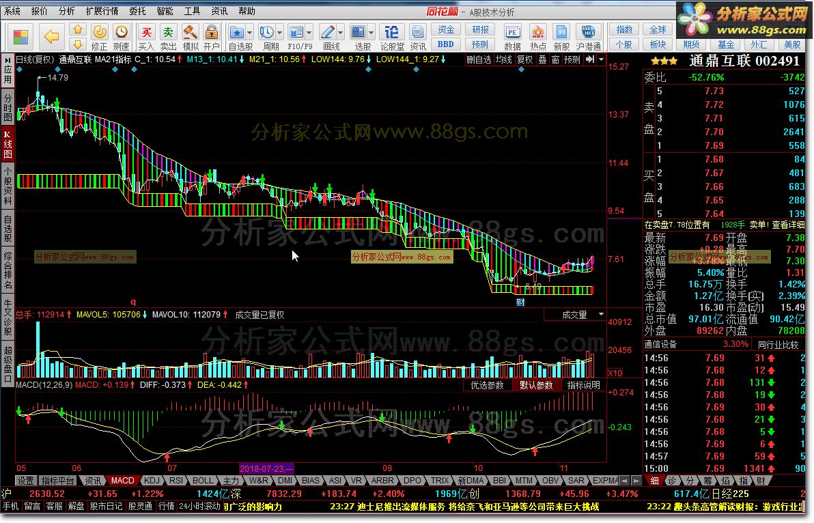Click the 指数 index button

(x=624, y=29)
